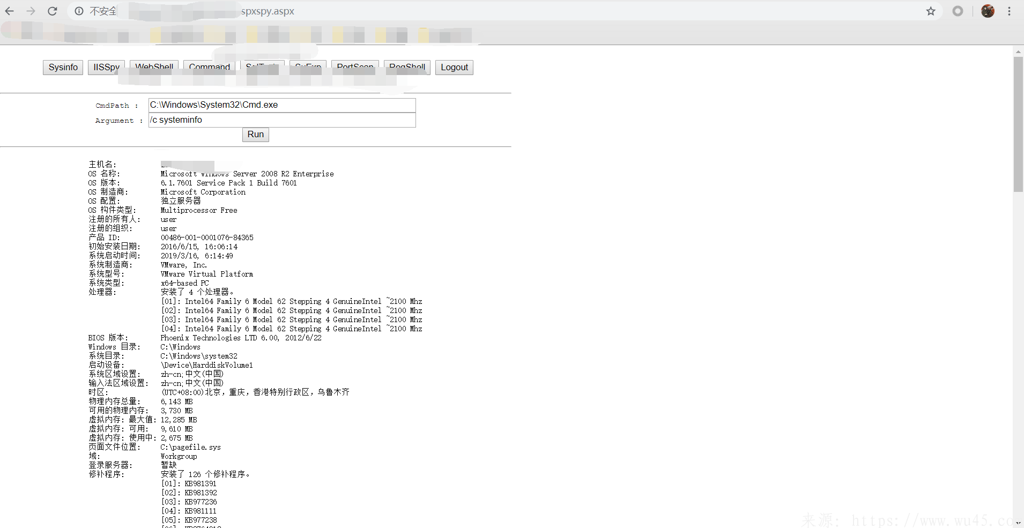The image size is (1024, 528).
Task: Click the vertical scrollbar thumb
Action: click(x=1018, y=124)
